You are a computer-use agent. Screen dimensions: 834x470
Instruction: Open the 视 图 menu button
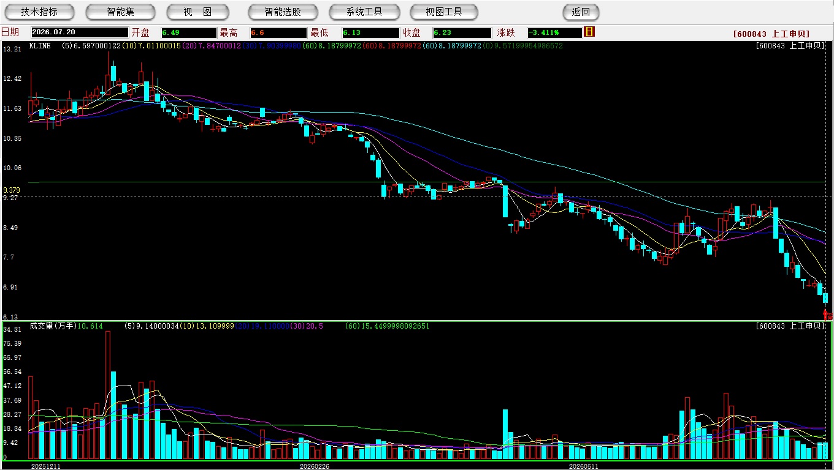(x=197, y=12)
